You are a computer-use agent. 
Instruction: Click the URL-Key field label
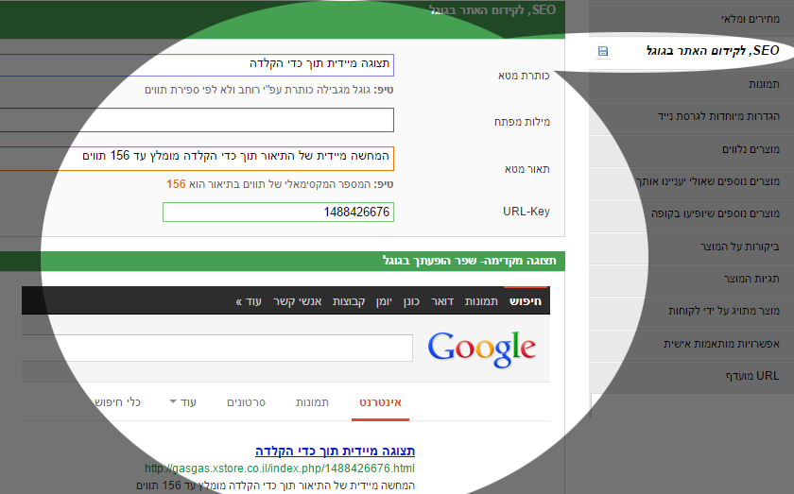pyautogui.click(x=526, y=212)
